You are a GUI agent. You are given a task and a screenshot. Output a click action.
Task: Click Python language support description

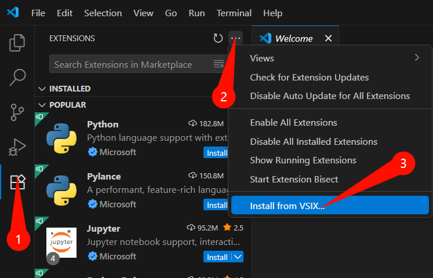[x=157, y=138]
